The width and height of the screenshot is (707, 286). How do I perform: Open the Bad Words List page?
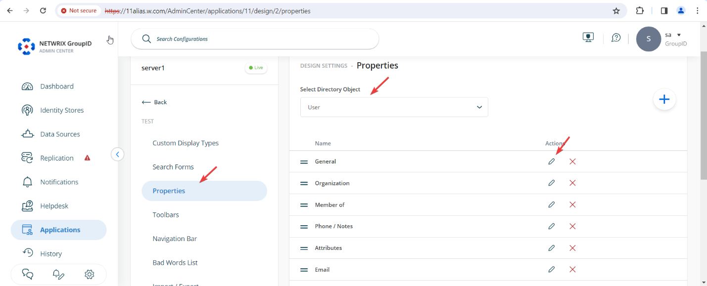click(x=174, y=262)
